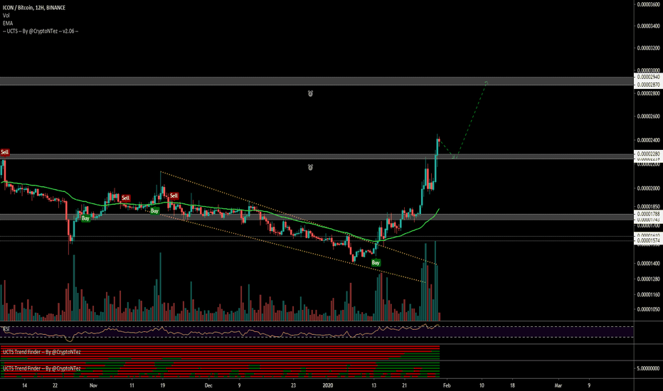
Task: Click the 18 date on the time axis
Action: click(512, 385)
